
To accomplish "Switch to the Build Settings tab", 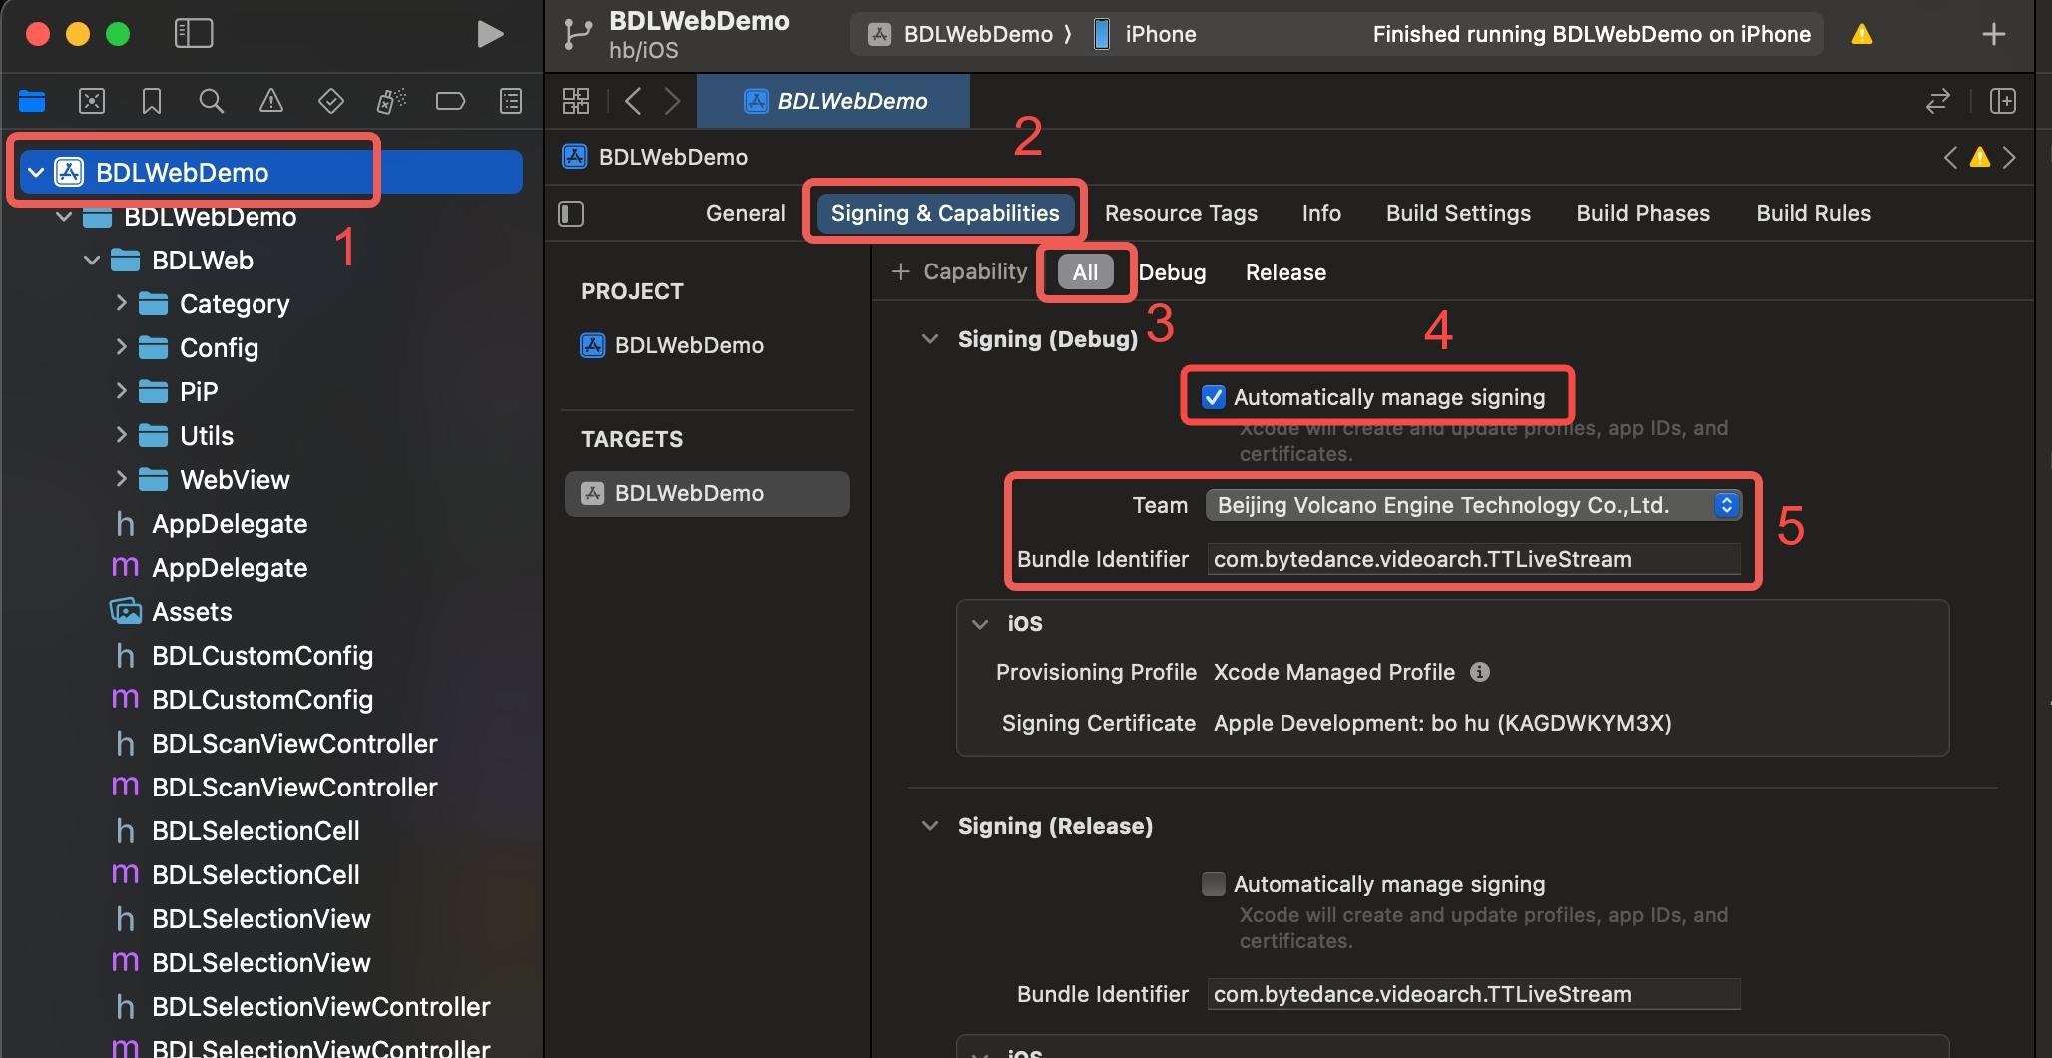I will click(1458, 213).
